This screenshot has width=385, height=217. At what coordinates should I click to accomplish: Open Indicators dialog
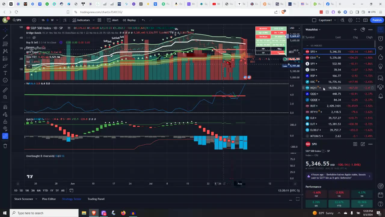point(81,20)
